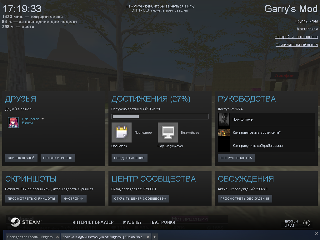This screenshot has height=240, width=320.
Task: Click I_Ne_baran's avatar picture
Action: pos(13,122)
